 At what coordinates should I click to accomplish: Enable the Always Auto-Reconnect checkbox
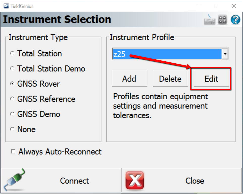pos(13,152)
